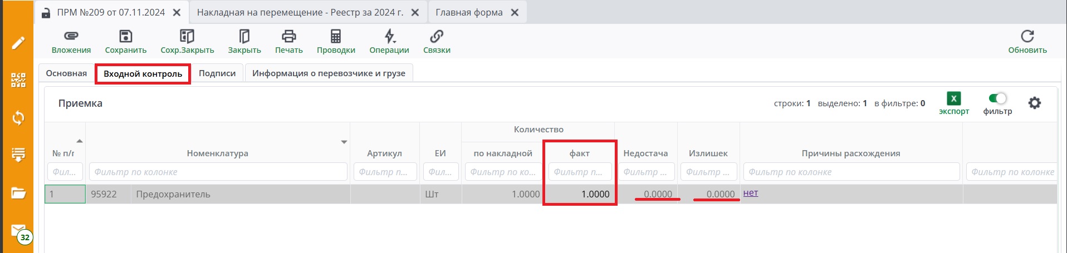
Task: Open table settings gear icon
Action: pos(1034,103)
